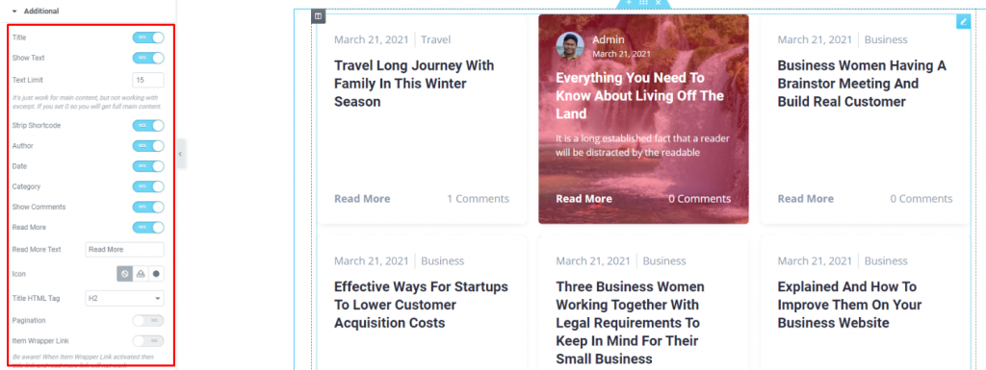Click the Travel category link
Screen dimensions: 986x370
(x=436, y=39)
